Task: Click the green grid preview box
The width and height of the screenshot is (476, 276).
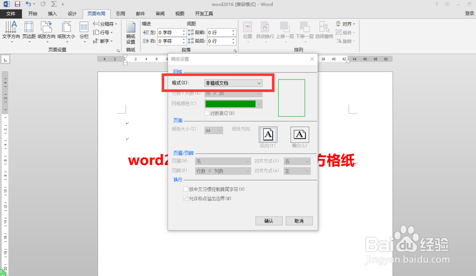Action: [291, 98]
